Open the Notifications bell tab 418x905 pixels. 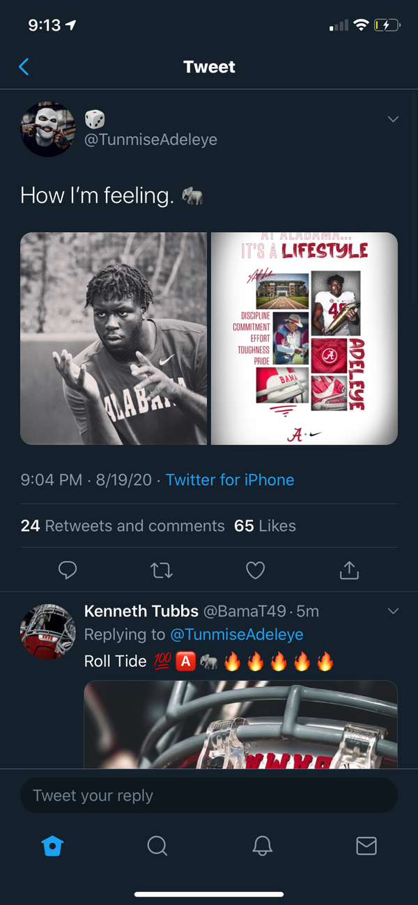(262, 846)
